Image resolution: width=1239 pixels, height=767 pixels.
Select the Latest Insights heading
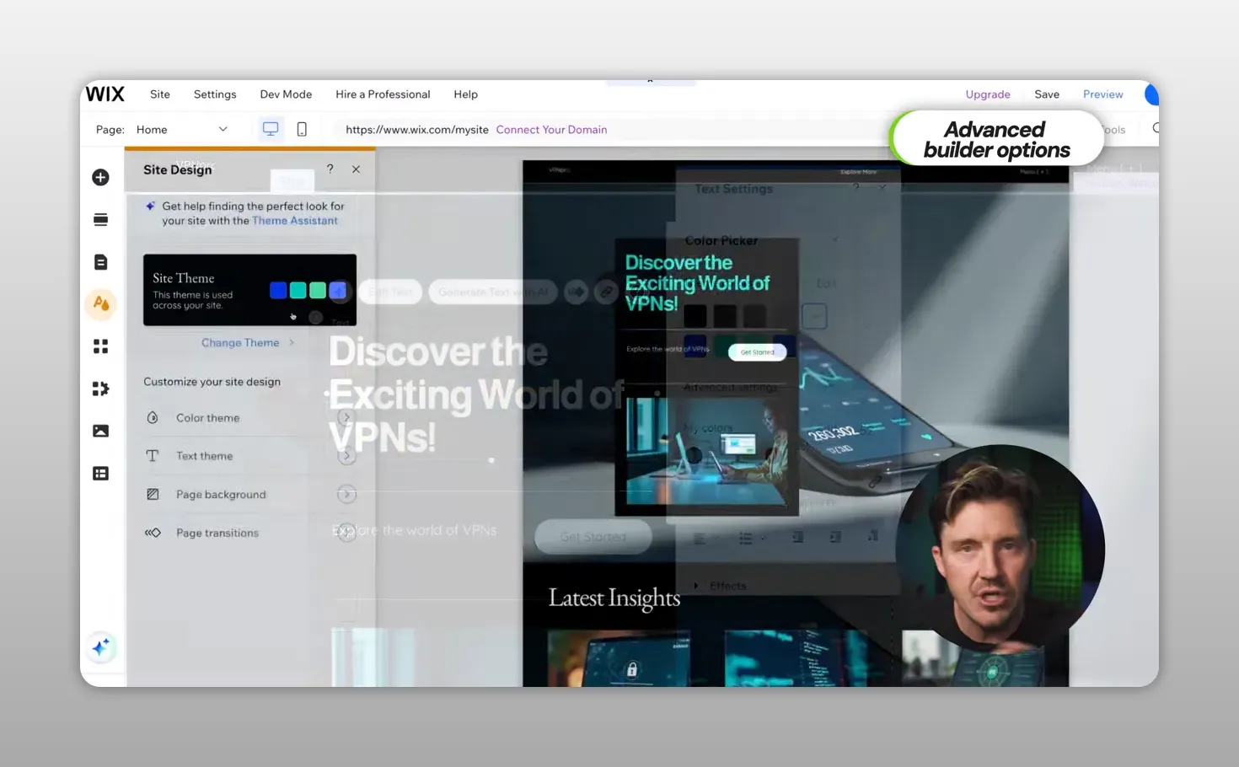coord(614,598)
